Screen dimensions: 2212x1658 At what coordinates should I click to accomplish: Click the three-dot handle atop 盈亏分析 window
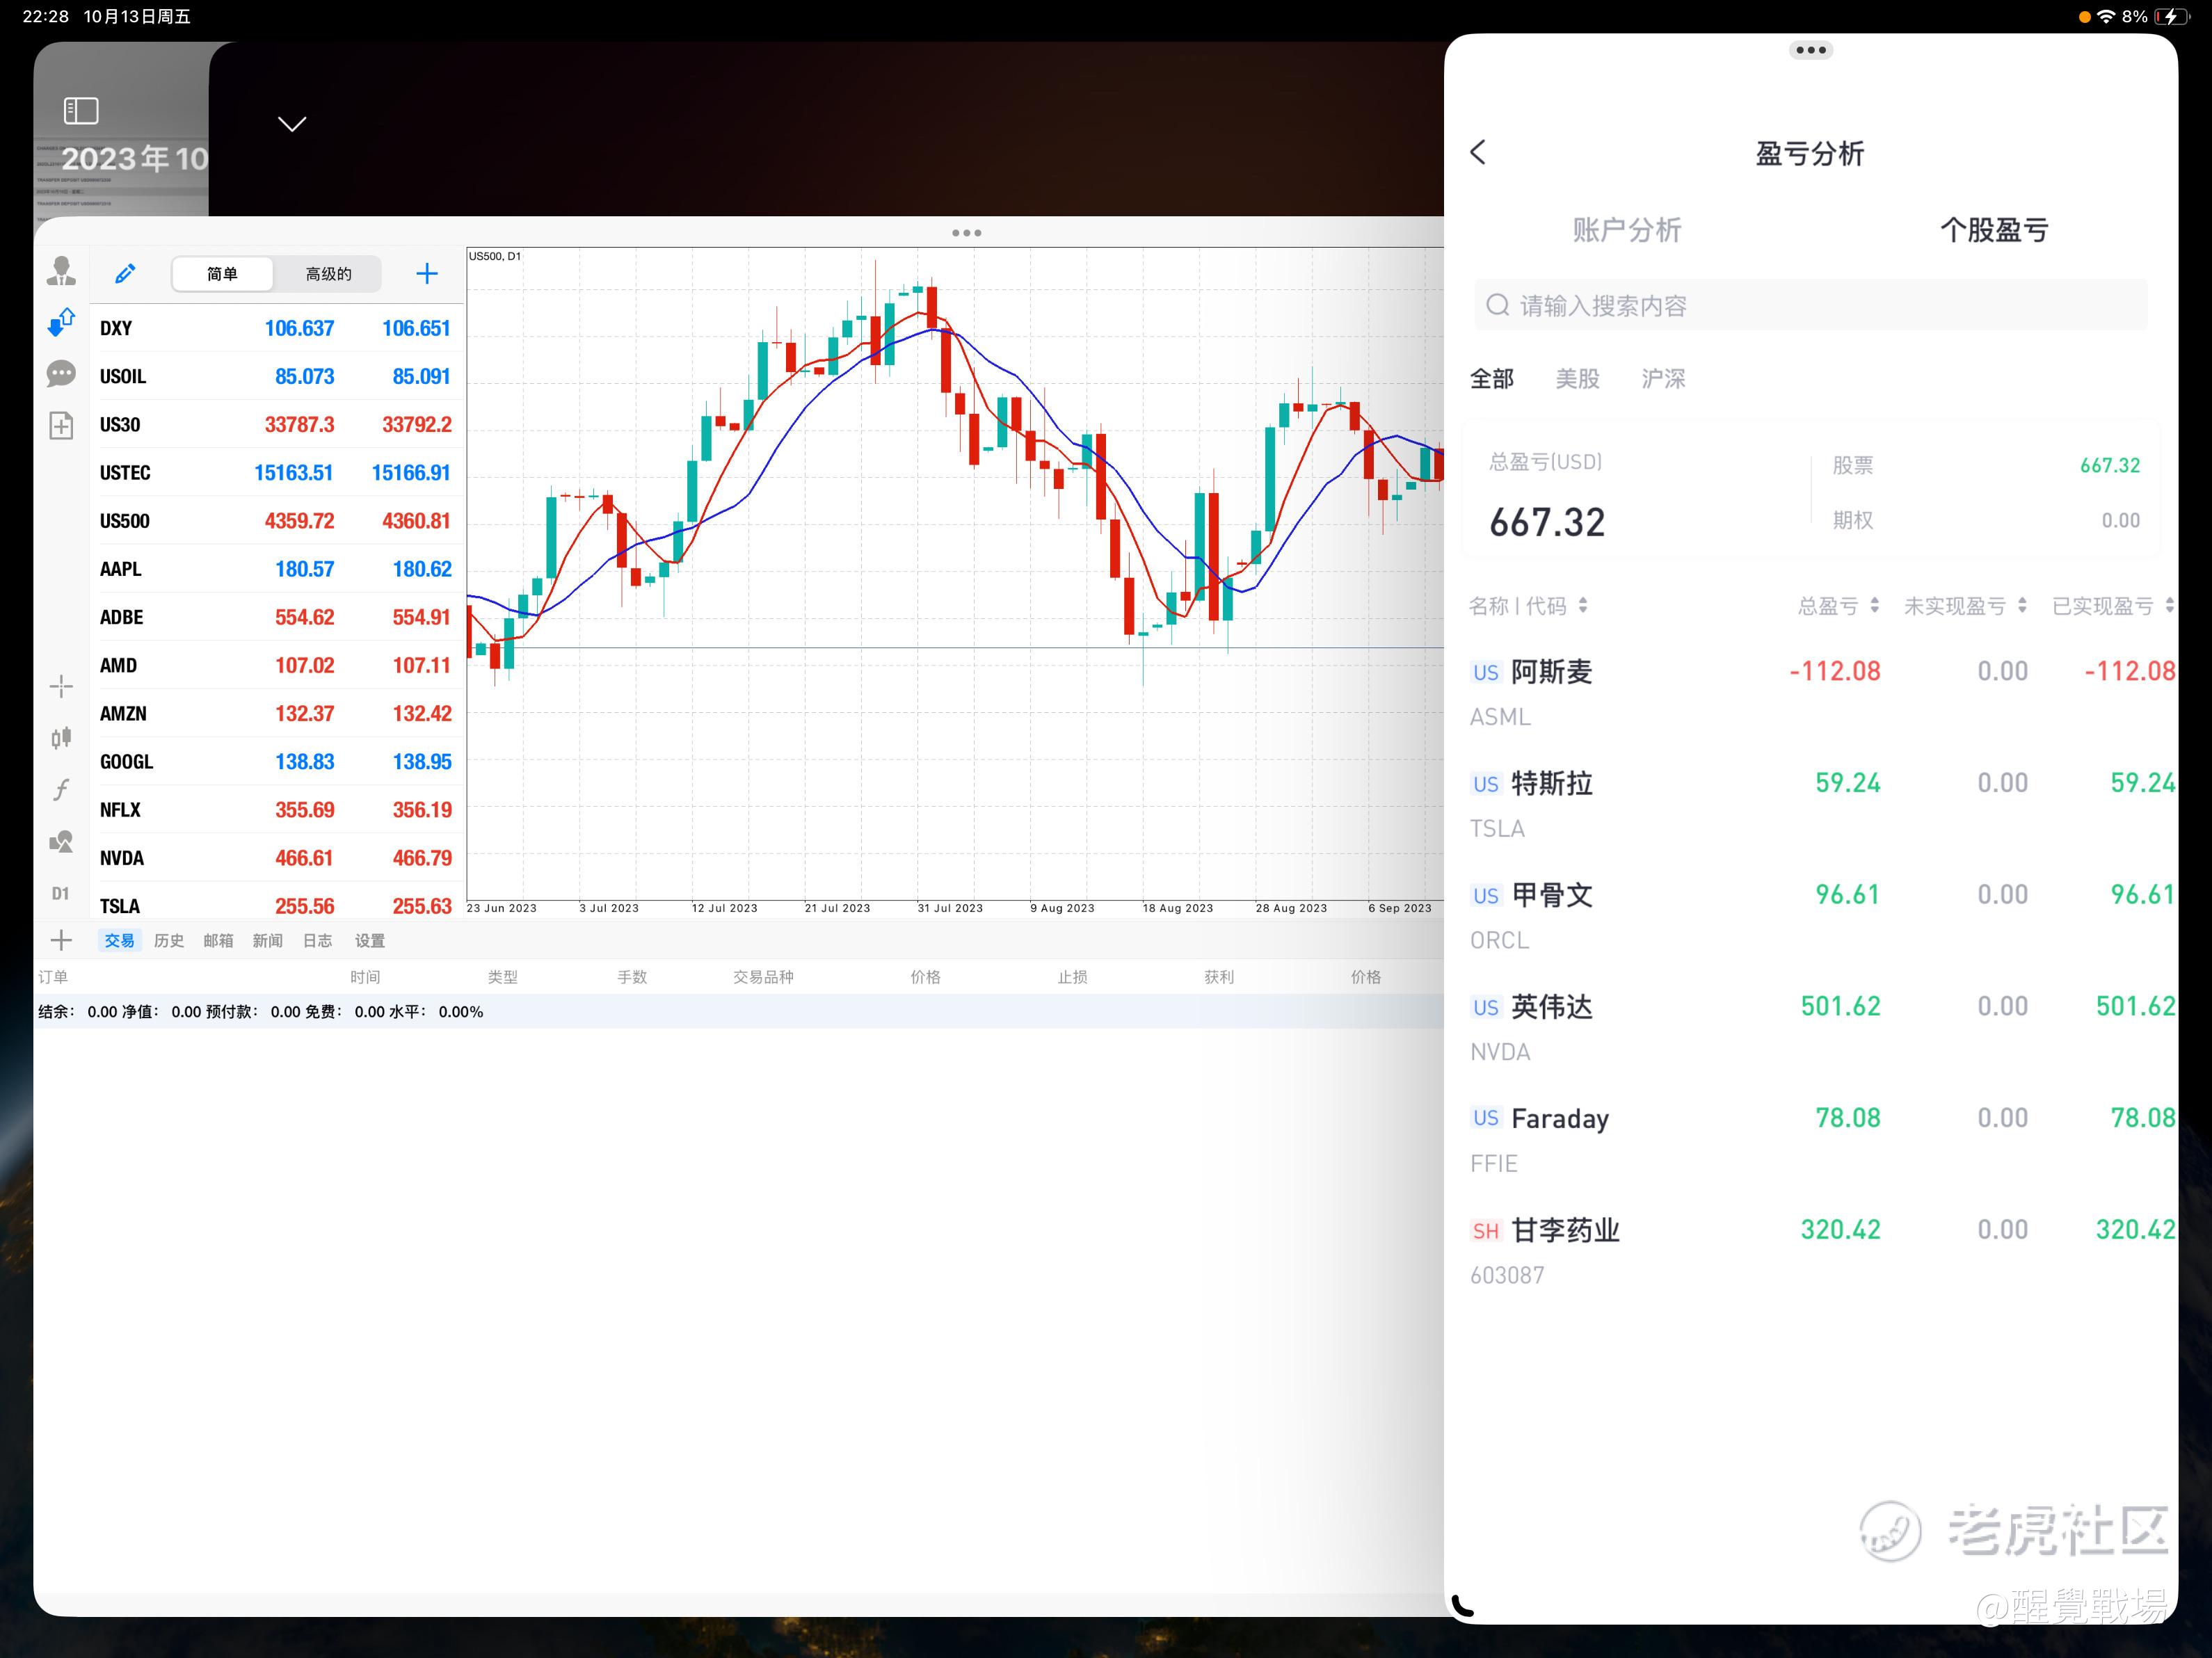[1811, 50]
